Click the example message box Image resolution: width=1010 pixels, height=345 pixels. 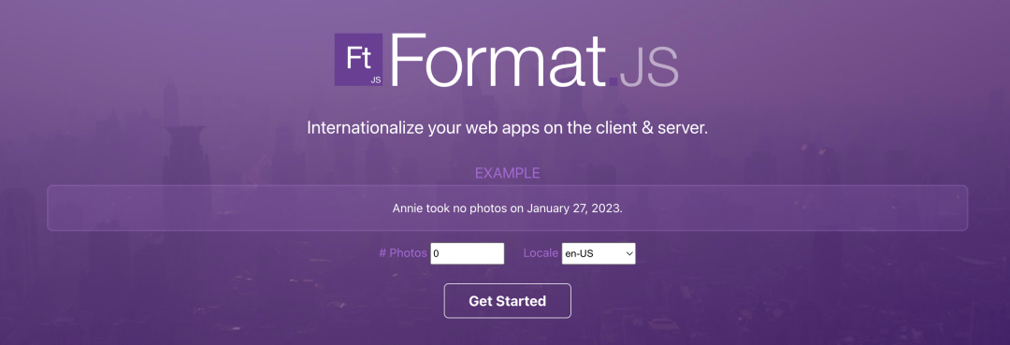[508, 208]
